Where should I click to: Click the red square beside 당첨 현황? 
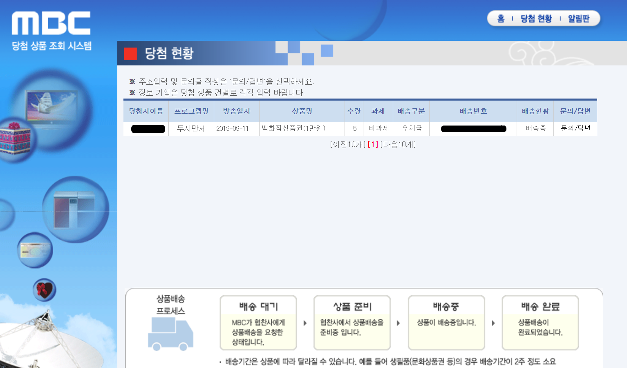[x=130, y=54]
